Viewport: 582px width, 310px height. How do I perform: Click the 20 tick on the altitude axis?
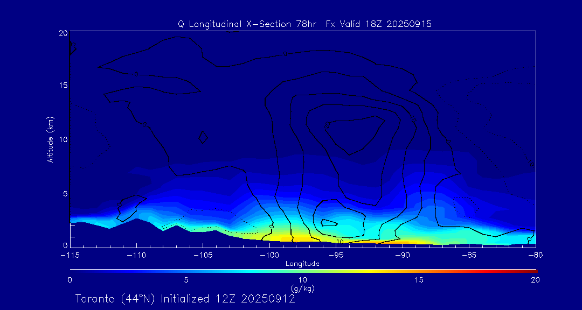pos(62,33)
